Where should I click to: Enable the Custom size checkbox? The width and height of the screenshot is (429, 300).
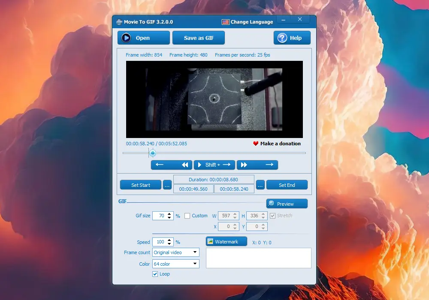pyautogui.click(x=187, y=216)
